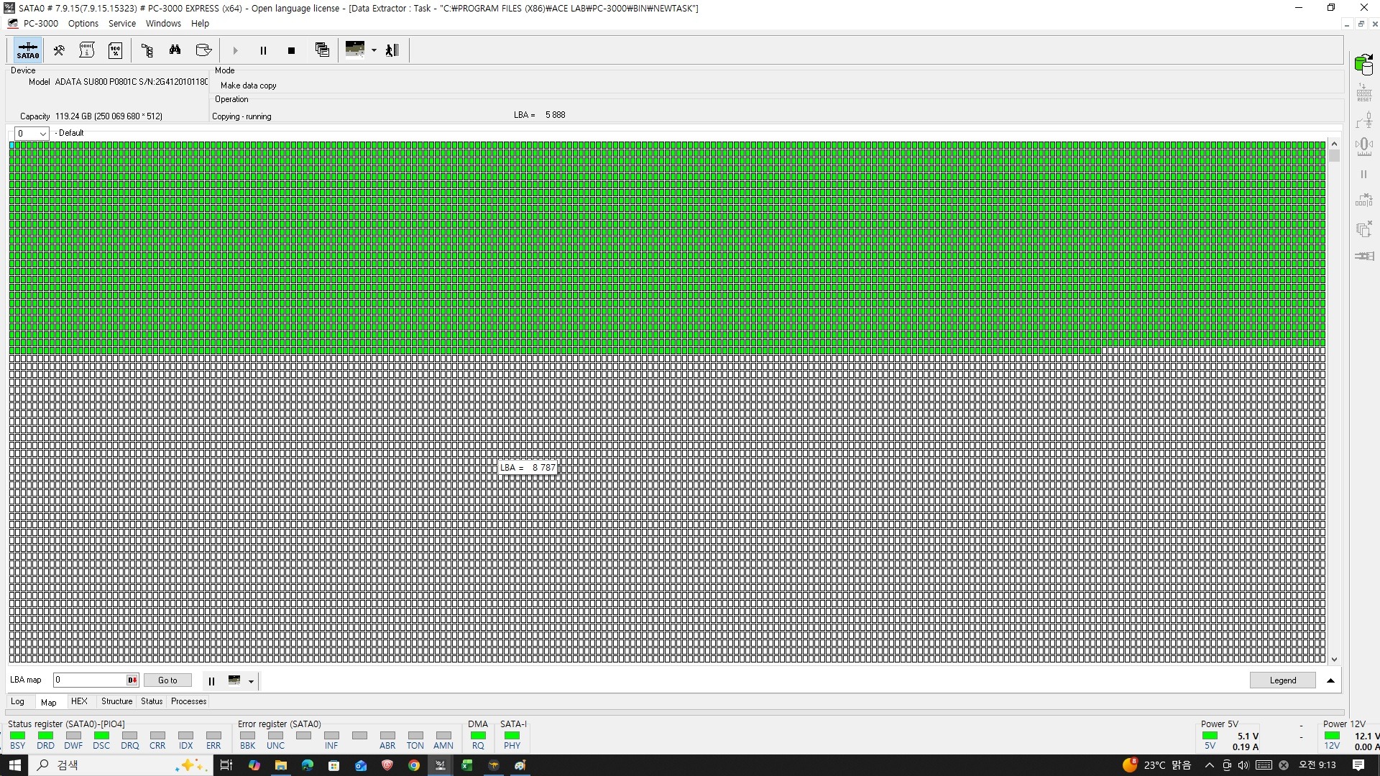Pause the map refresh below the grid

(211, 680)
